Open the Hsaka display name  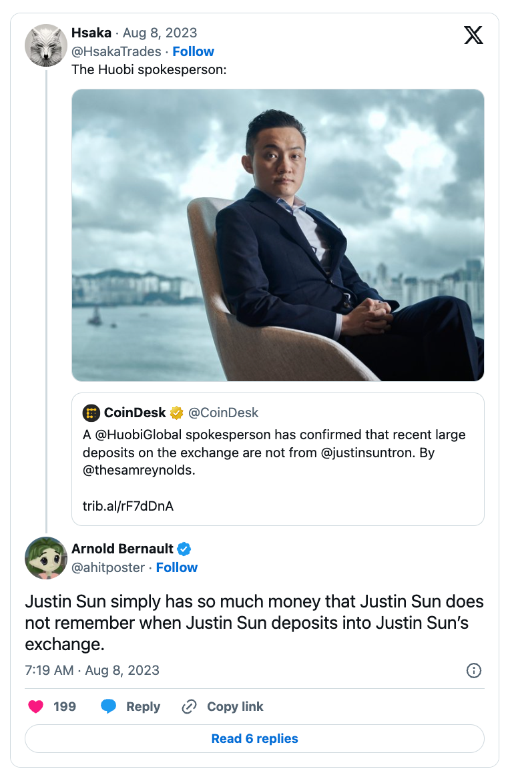pyautogui.click(x=91, y=33)
